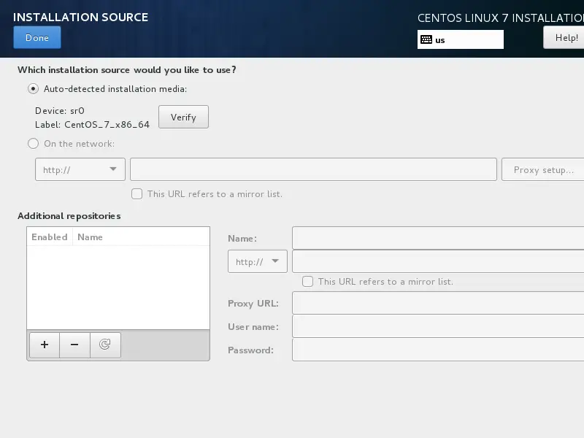Remove selected repository with minus icon

pyautogui.click(x=74, y=345)
